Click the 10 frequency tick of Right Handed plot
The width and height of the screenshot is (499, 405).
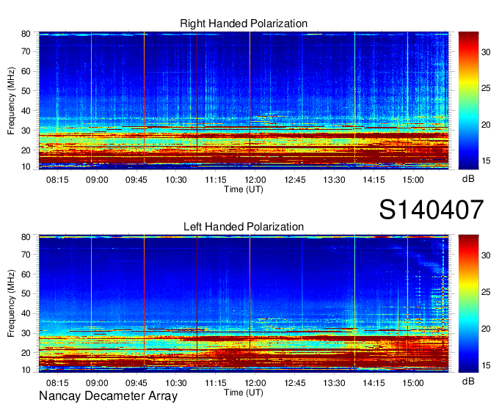click(26, 167)
